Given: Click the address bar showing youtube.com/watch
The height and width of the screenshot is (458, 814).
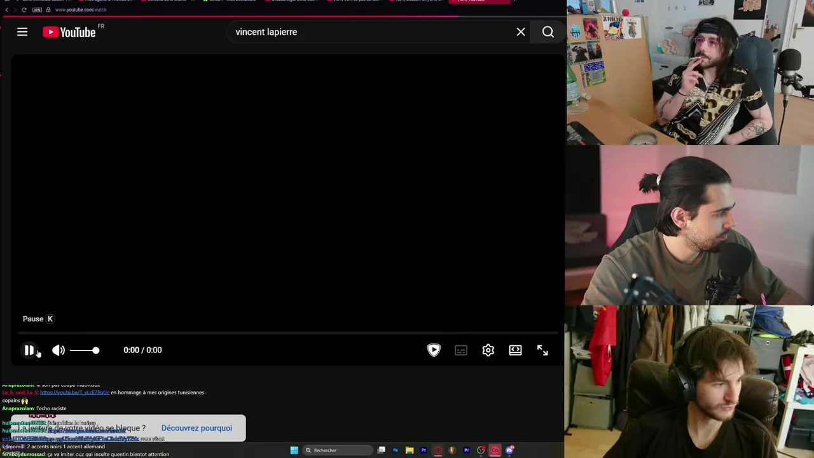Looking at the screenshot, I should click(81, 10).
